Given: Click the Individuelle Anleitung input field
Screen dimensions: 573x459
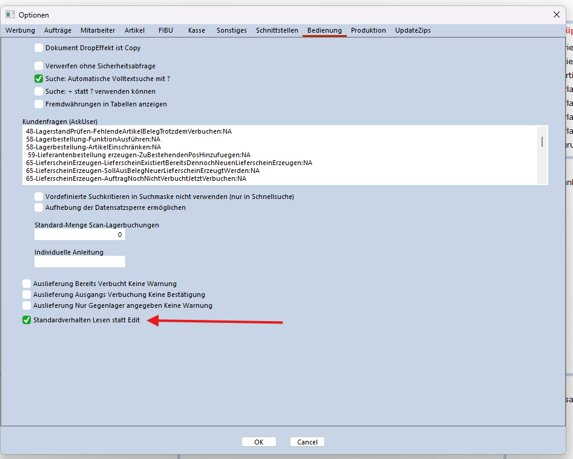Looking at the screenshot, I should click(79, 261).
